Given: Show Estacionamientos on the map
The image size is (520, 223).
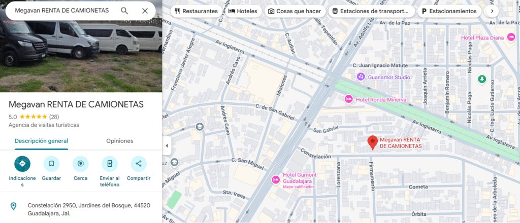Looking at the screenshot, I should [449, 11].
